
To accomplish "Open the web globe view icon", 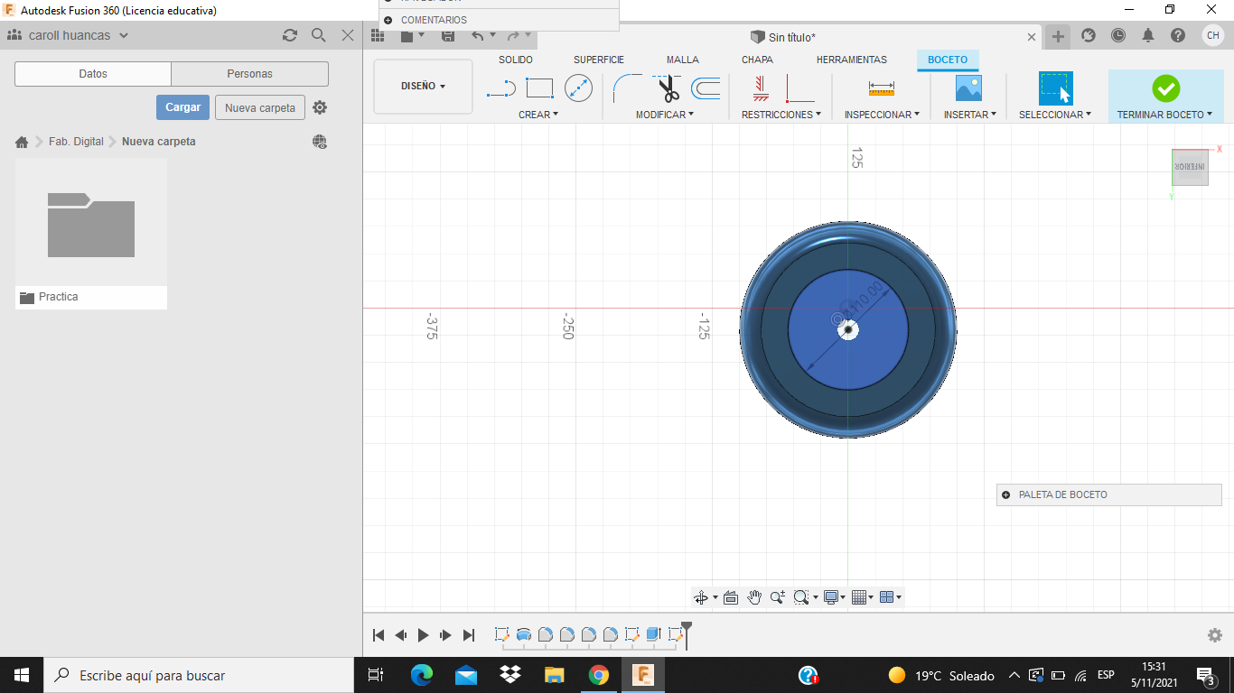I will click(320, 142).
